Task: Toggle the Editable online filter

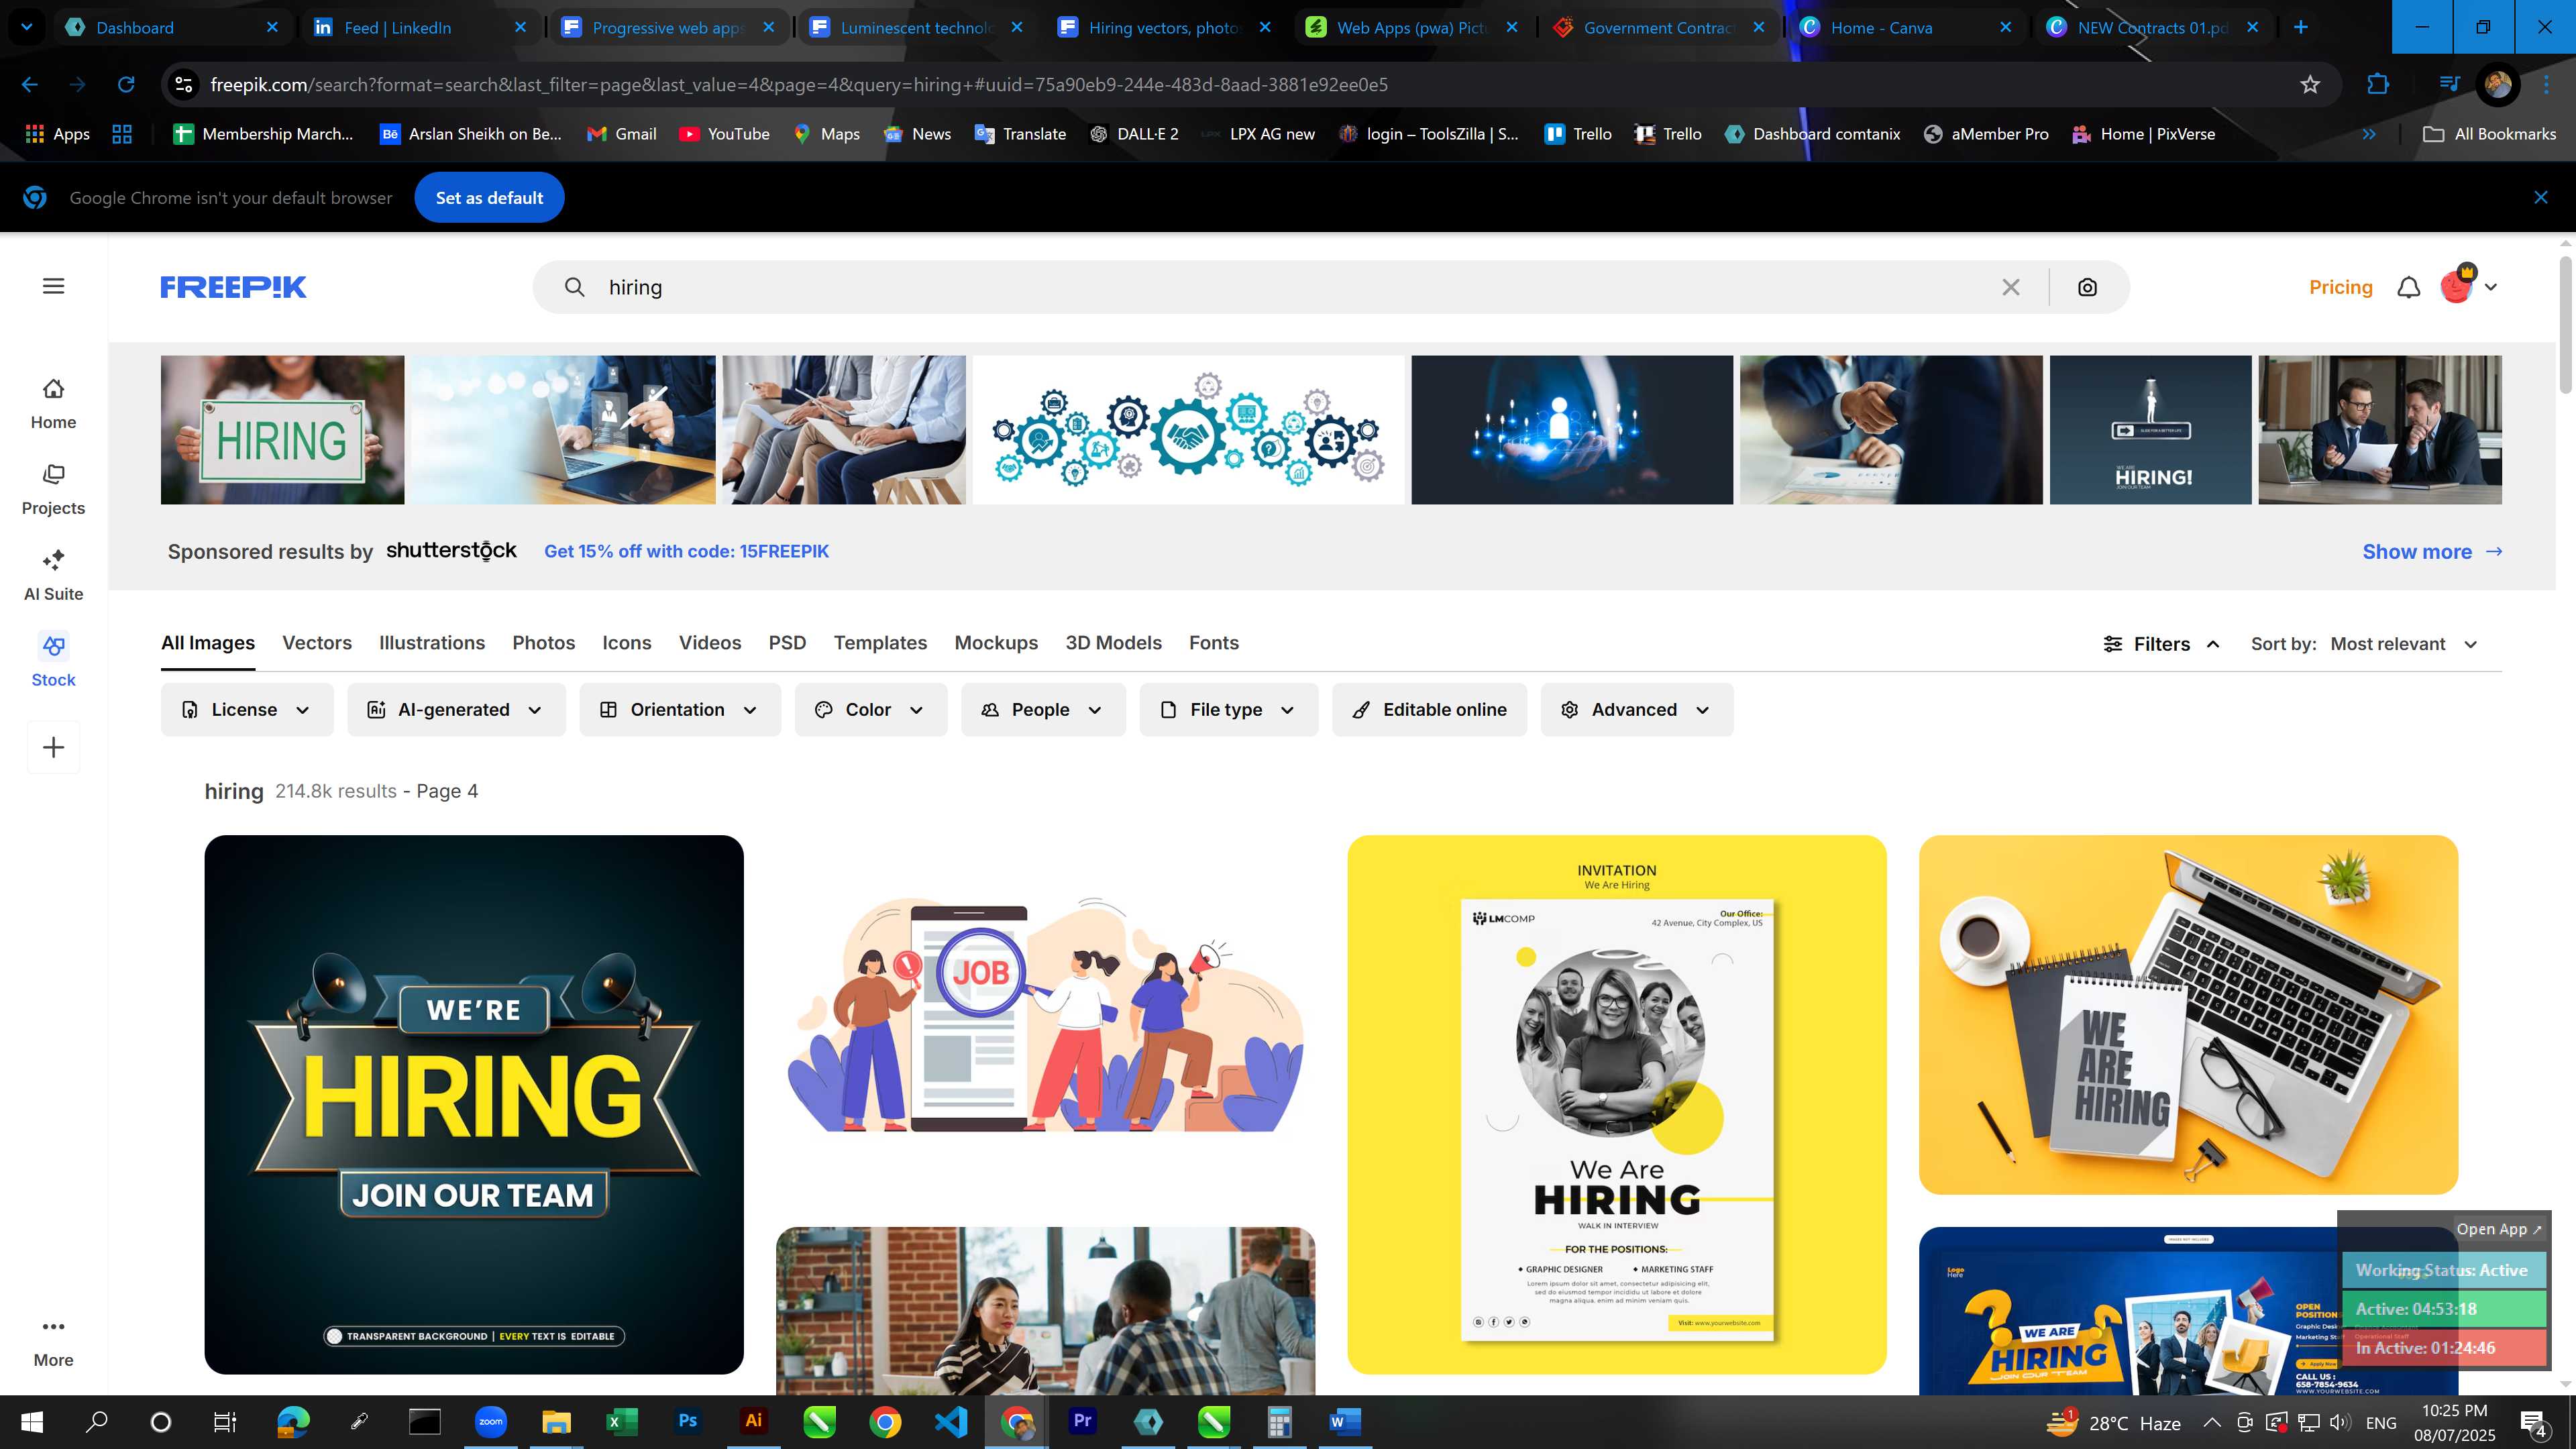Action: coord(1429,709)
